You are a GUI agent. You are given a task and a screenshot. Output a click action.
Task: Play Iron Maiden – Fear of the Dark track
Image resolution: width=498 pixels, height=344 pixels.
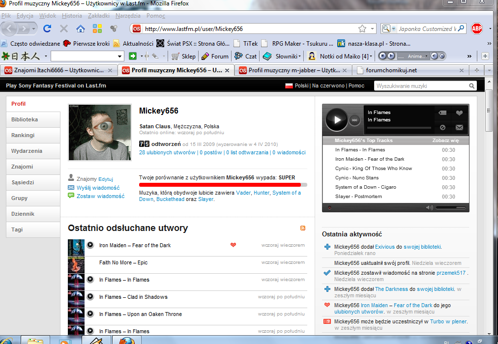(90, 245)
